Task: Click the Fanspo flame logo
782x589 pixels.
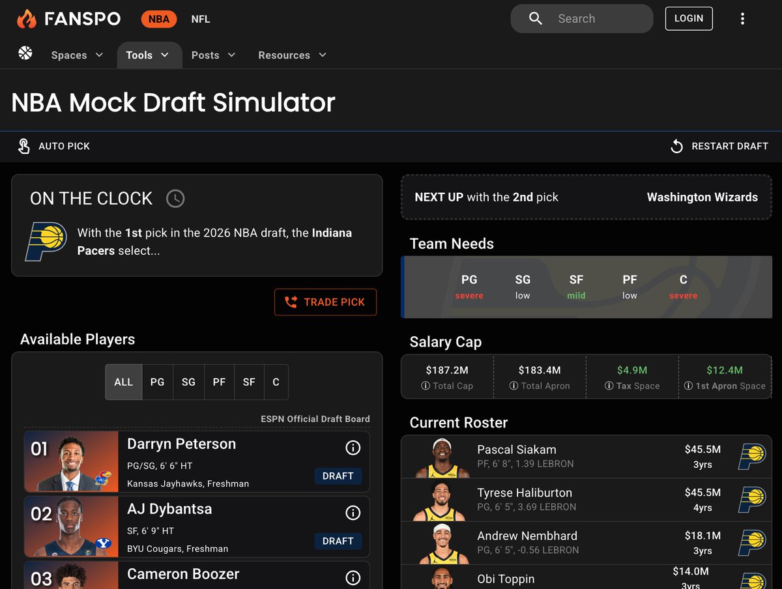Action: 26,18
